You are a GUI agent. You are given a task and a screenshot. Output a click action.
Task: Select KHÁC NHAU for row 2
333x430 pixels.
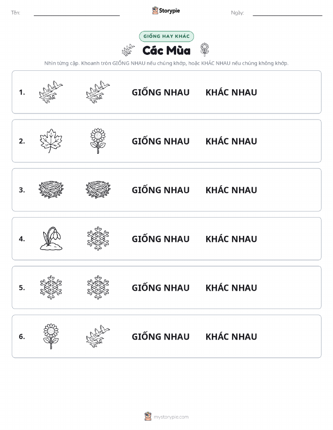point(232,141)
